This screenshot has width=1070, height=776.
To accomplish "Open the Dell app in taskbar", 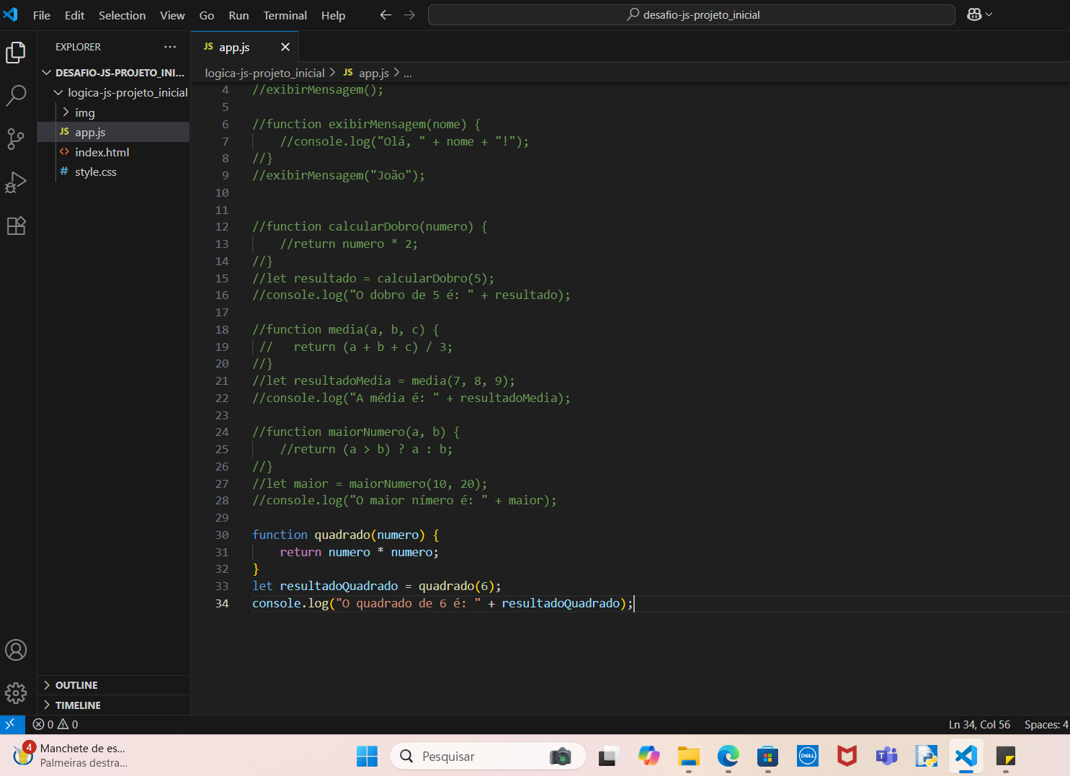I will [808, 756].
